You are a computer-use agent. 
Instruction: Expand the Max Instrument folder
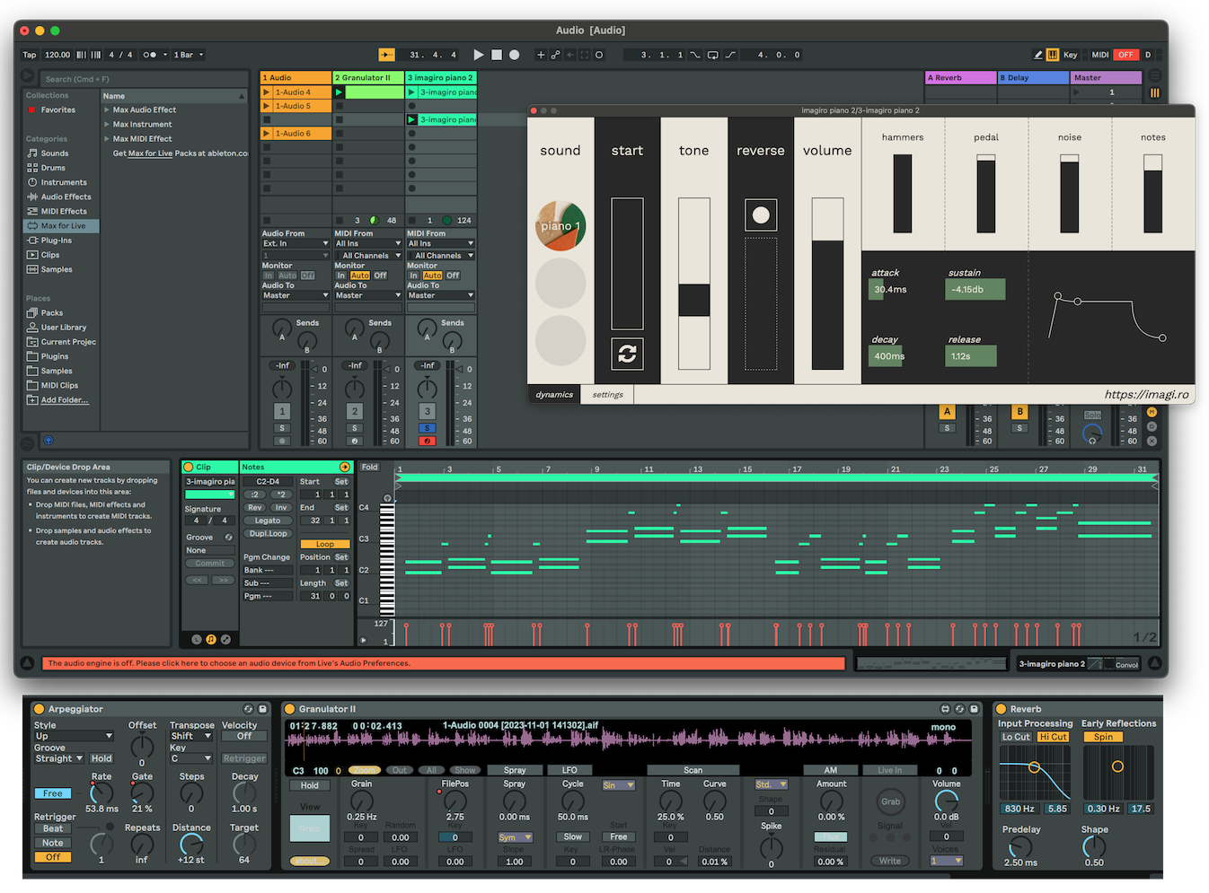[107, 125]
